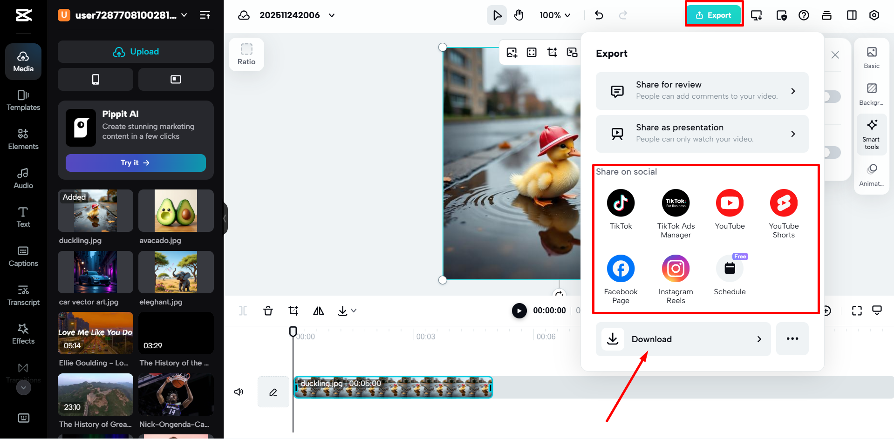Share to TikTok Ads Manager

coord(676,214)
